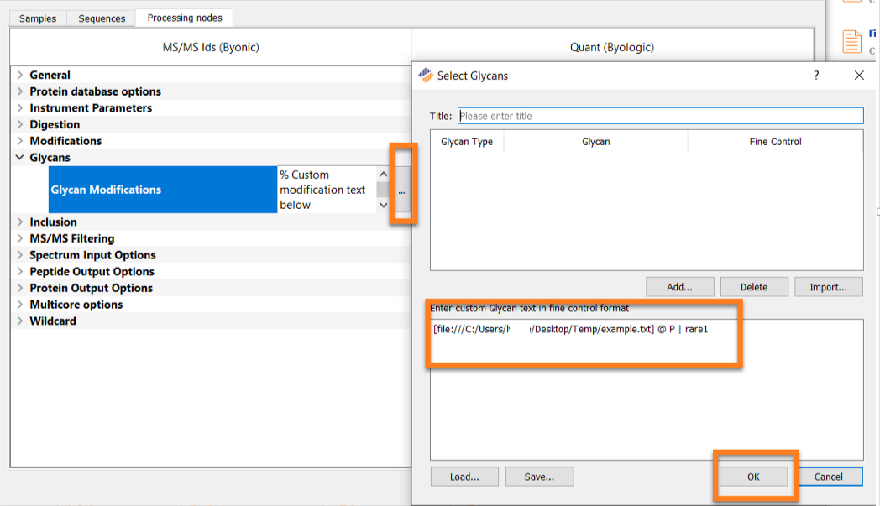This screenshot has width=880, height=506.
Task: Select the General tree label
Action: click(50, 75)
